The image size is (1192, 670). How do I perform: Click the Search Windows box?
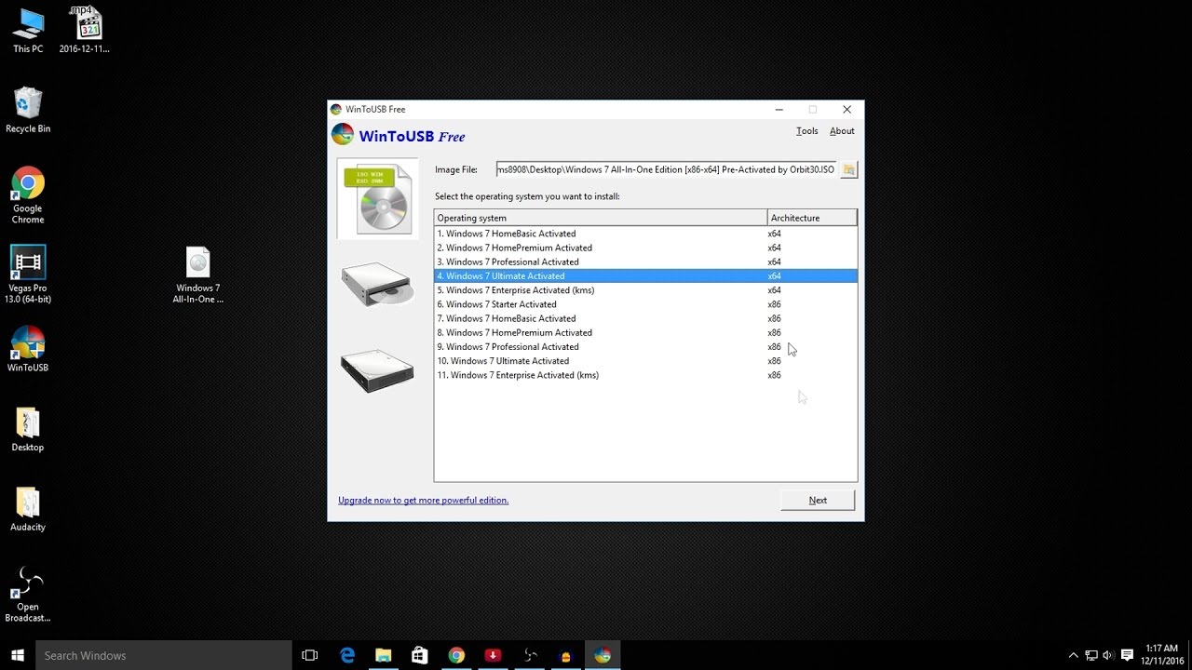pos(164,655)
